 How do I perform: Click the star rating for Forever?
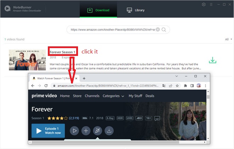(57, 118)
